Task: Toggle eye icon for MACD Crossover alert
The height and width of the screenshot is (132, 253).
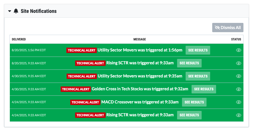Action: (239, 102)
